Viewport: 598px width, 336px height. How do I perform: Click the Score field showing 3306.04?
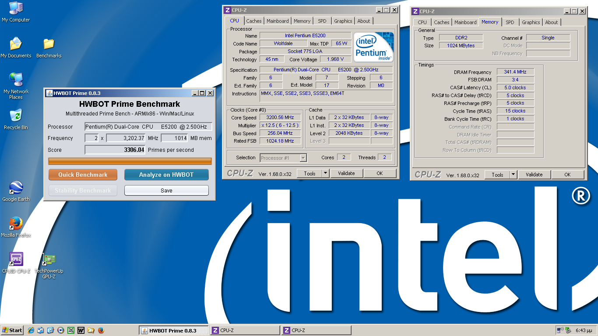tap(115, 150)
